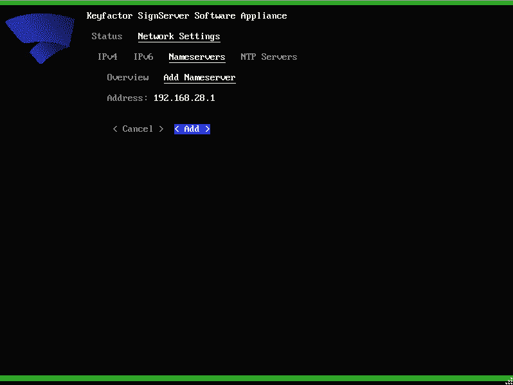
Task: Open the IPv6 settings tab
Action: 143,57
